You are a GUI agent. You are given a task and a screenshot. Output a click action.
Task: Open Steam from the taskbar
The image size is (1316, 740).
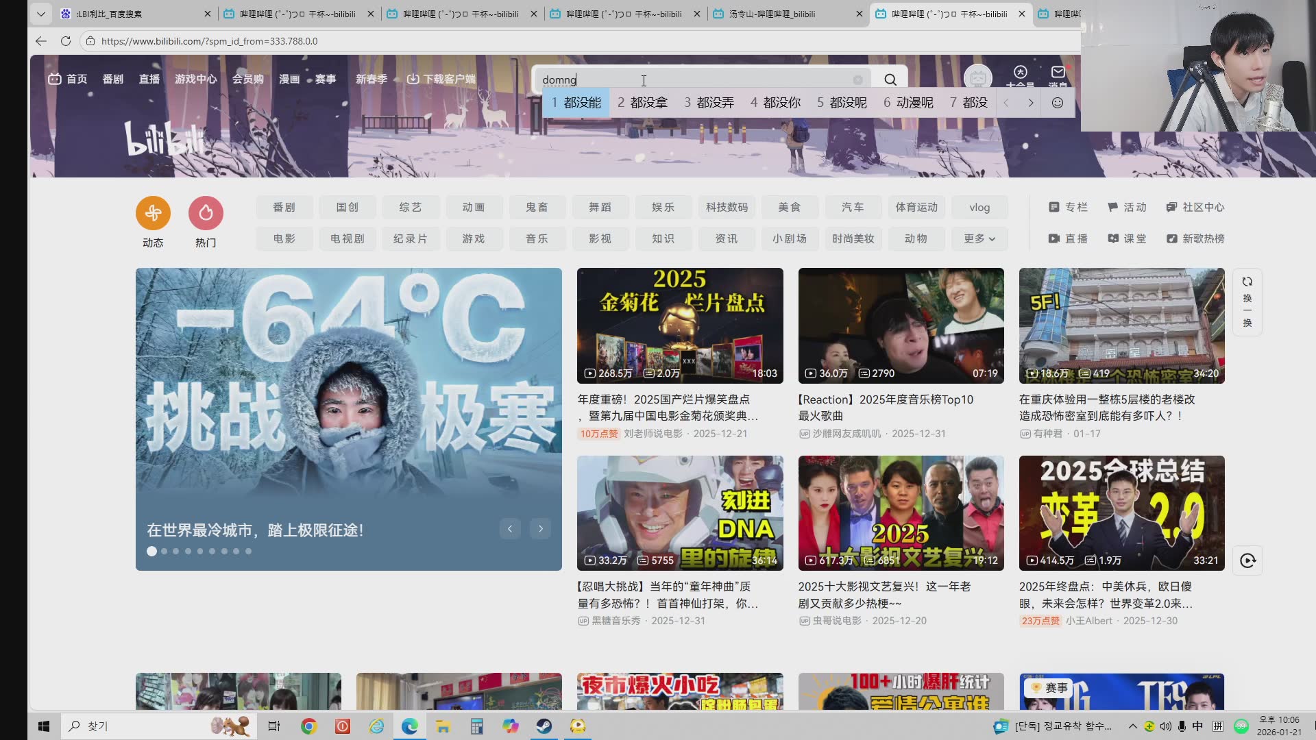click(x=544, y=726)
